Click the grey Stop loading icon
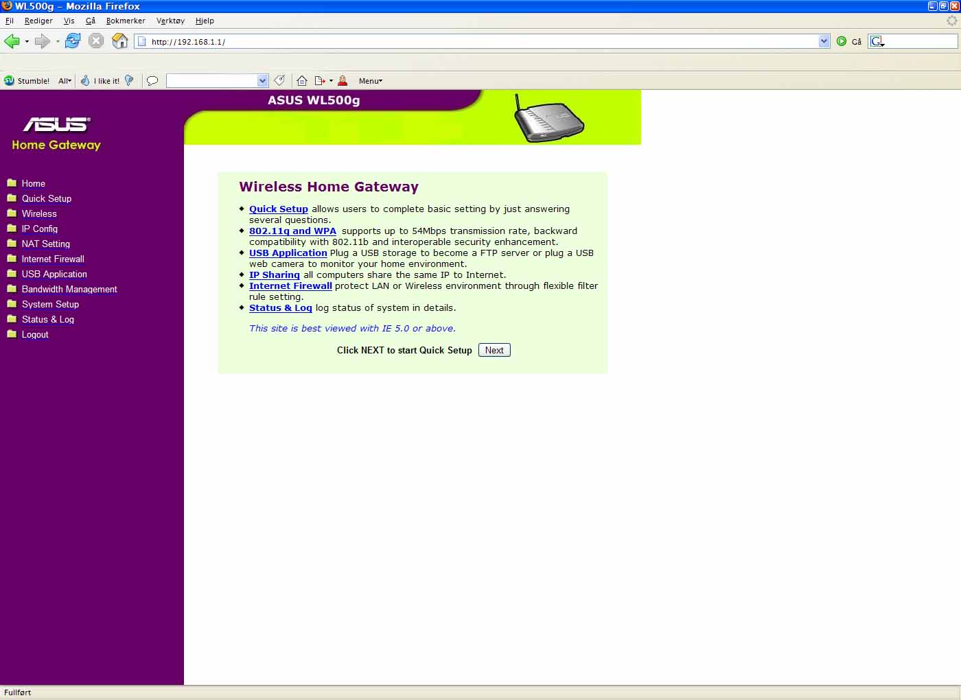961x700 pixels. 96,41
